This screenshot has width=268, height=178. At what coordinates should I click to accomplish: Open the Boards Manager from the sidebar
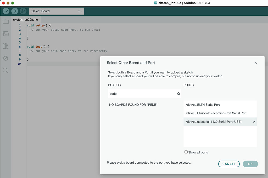pos(5,34)
